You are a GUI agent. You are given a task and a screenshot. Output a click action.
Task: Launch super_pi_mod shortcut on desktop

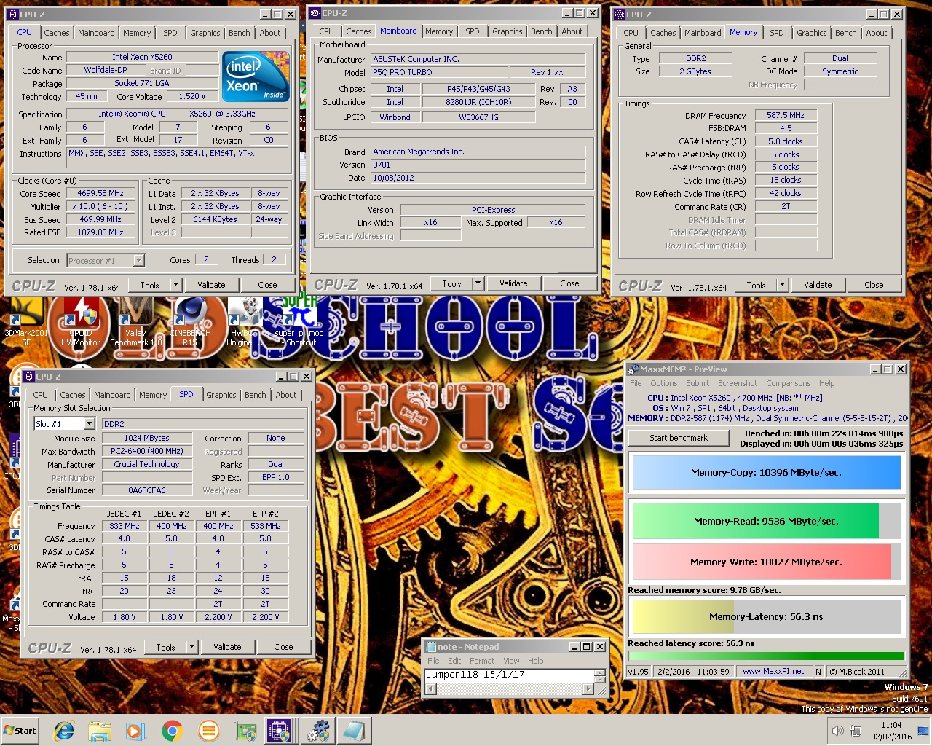[x=301, y=321]
